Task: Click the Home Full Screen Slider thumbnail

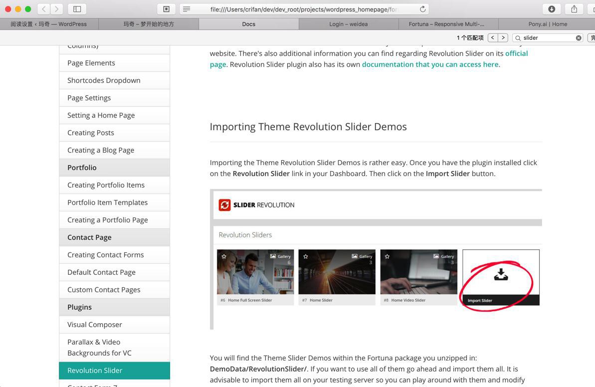Action: click(x=255, y=272)
